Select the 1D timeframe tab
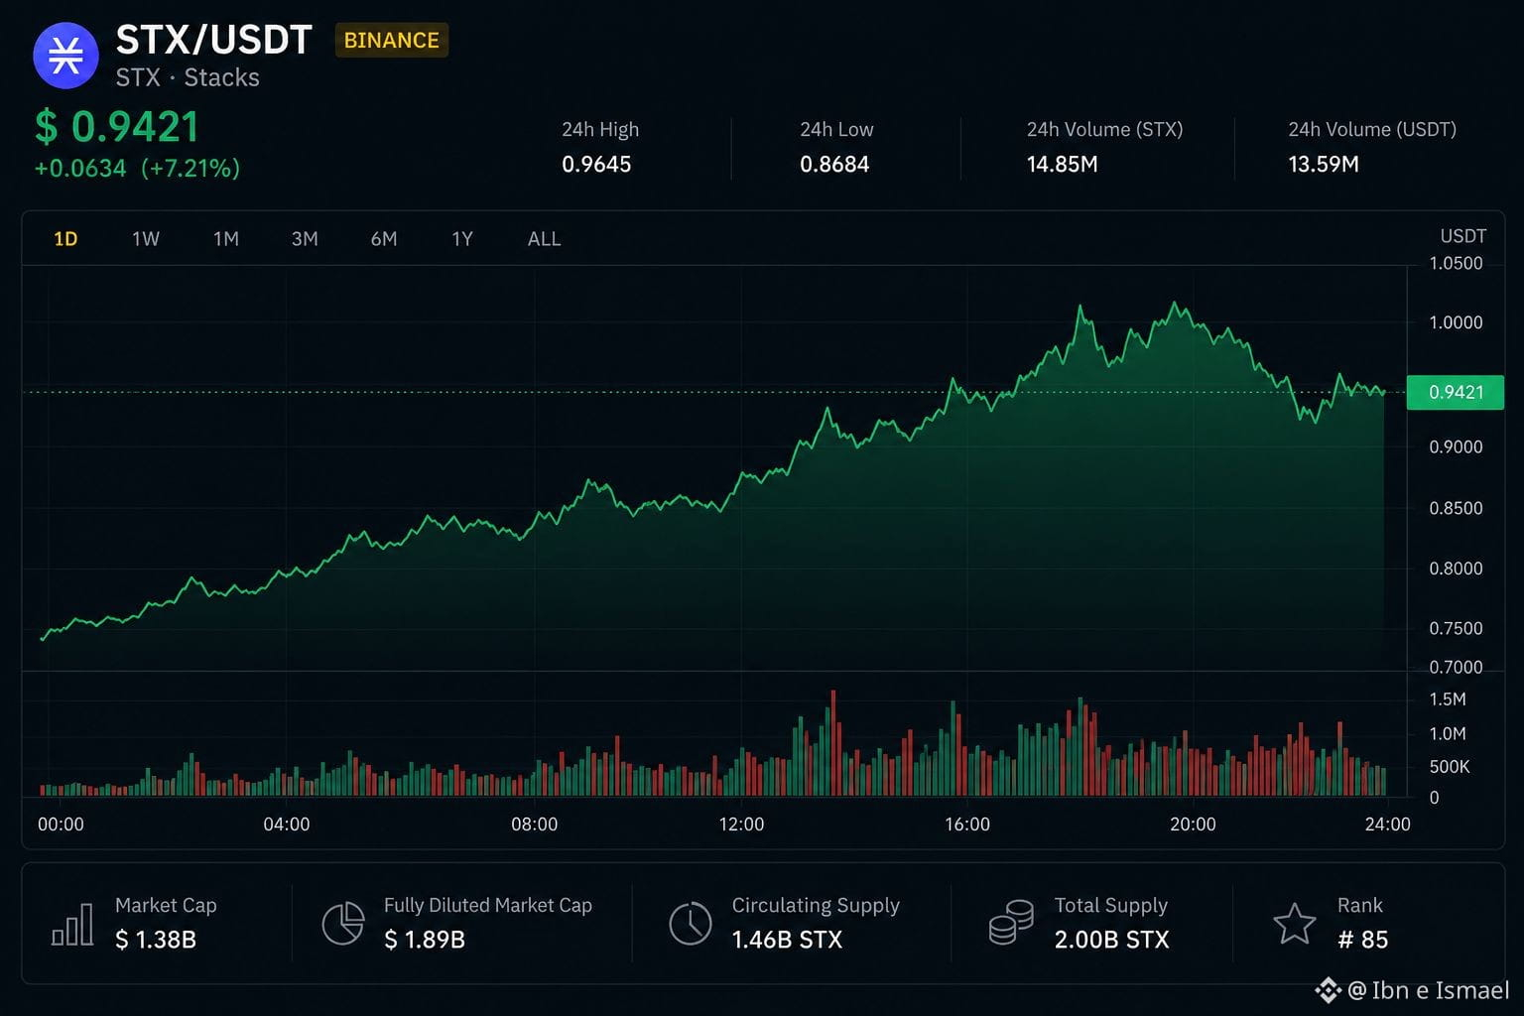The width and height of the screenshot is (1524, 1016). click(x=65, y=239)
